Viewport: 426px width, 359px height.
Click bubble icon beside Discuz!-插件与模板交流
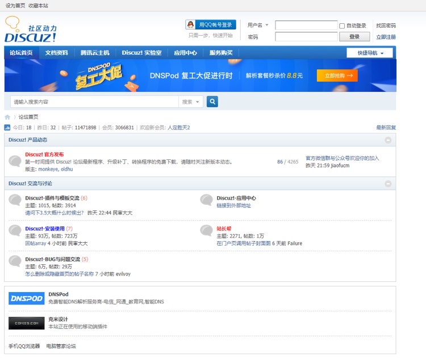15,200
